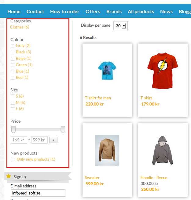Viewport: 191px width, 200px height.
Task: Open the T-shirt for men product link
Action: click(x=98, y=98)
